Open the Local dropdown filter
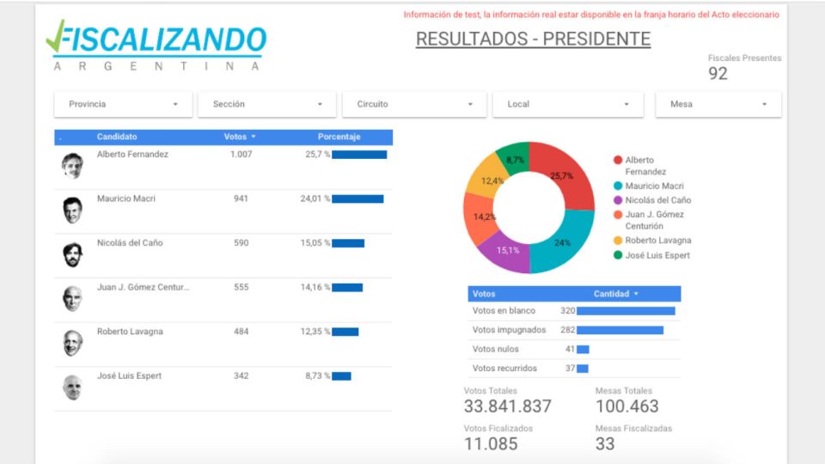The height and width of the screenshot is (464, 825). pos(568,104)
